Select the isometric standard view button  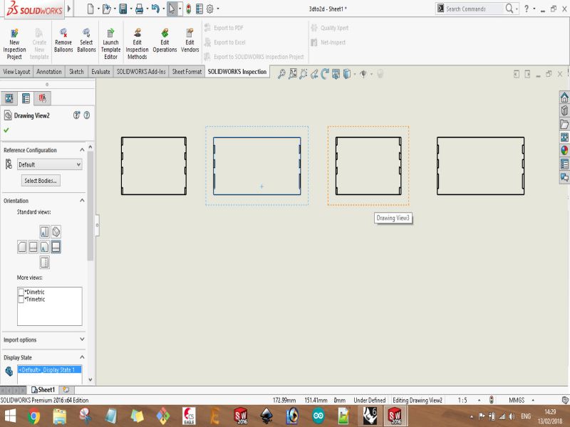coord(56,231)
